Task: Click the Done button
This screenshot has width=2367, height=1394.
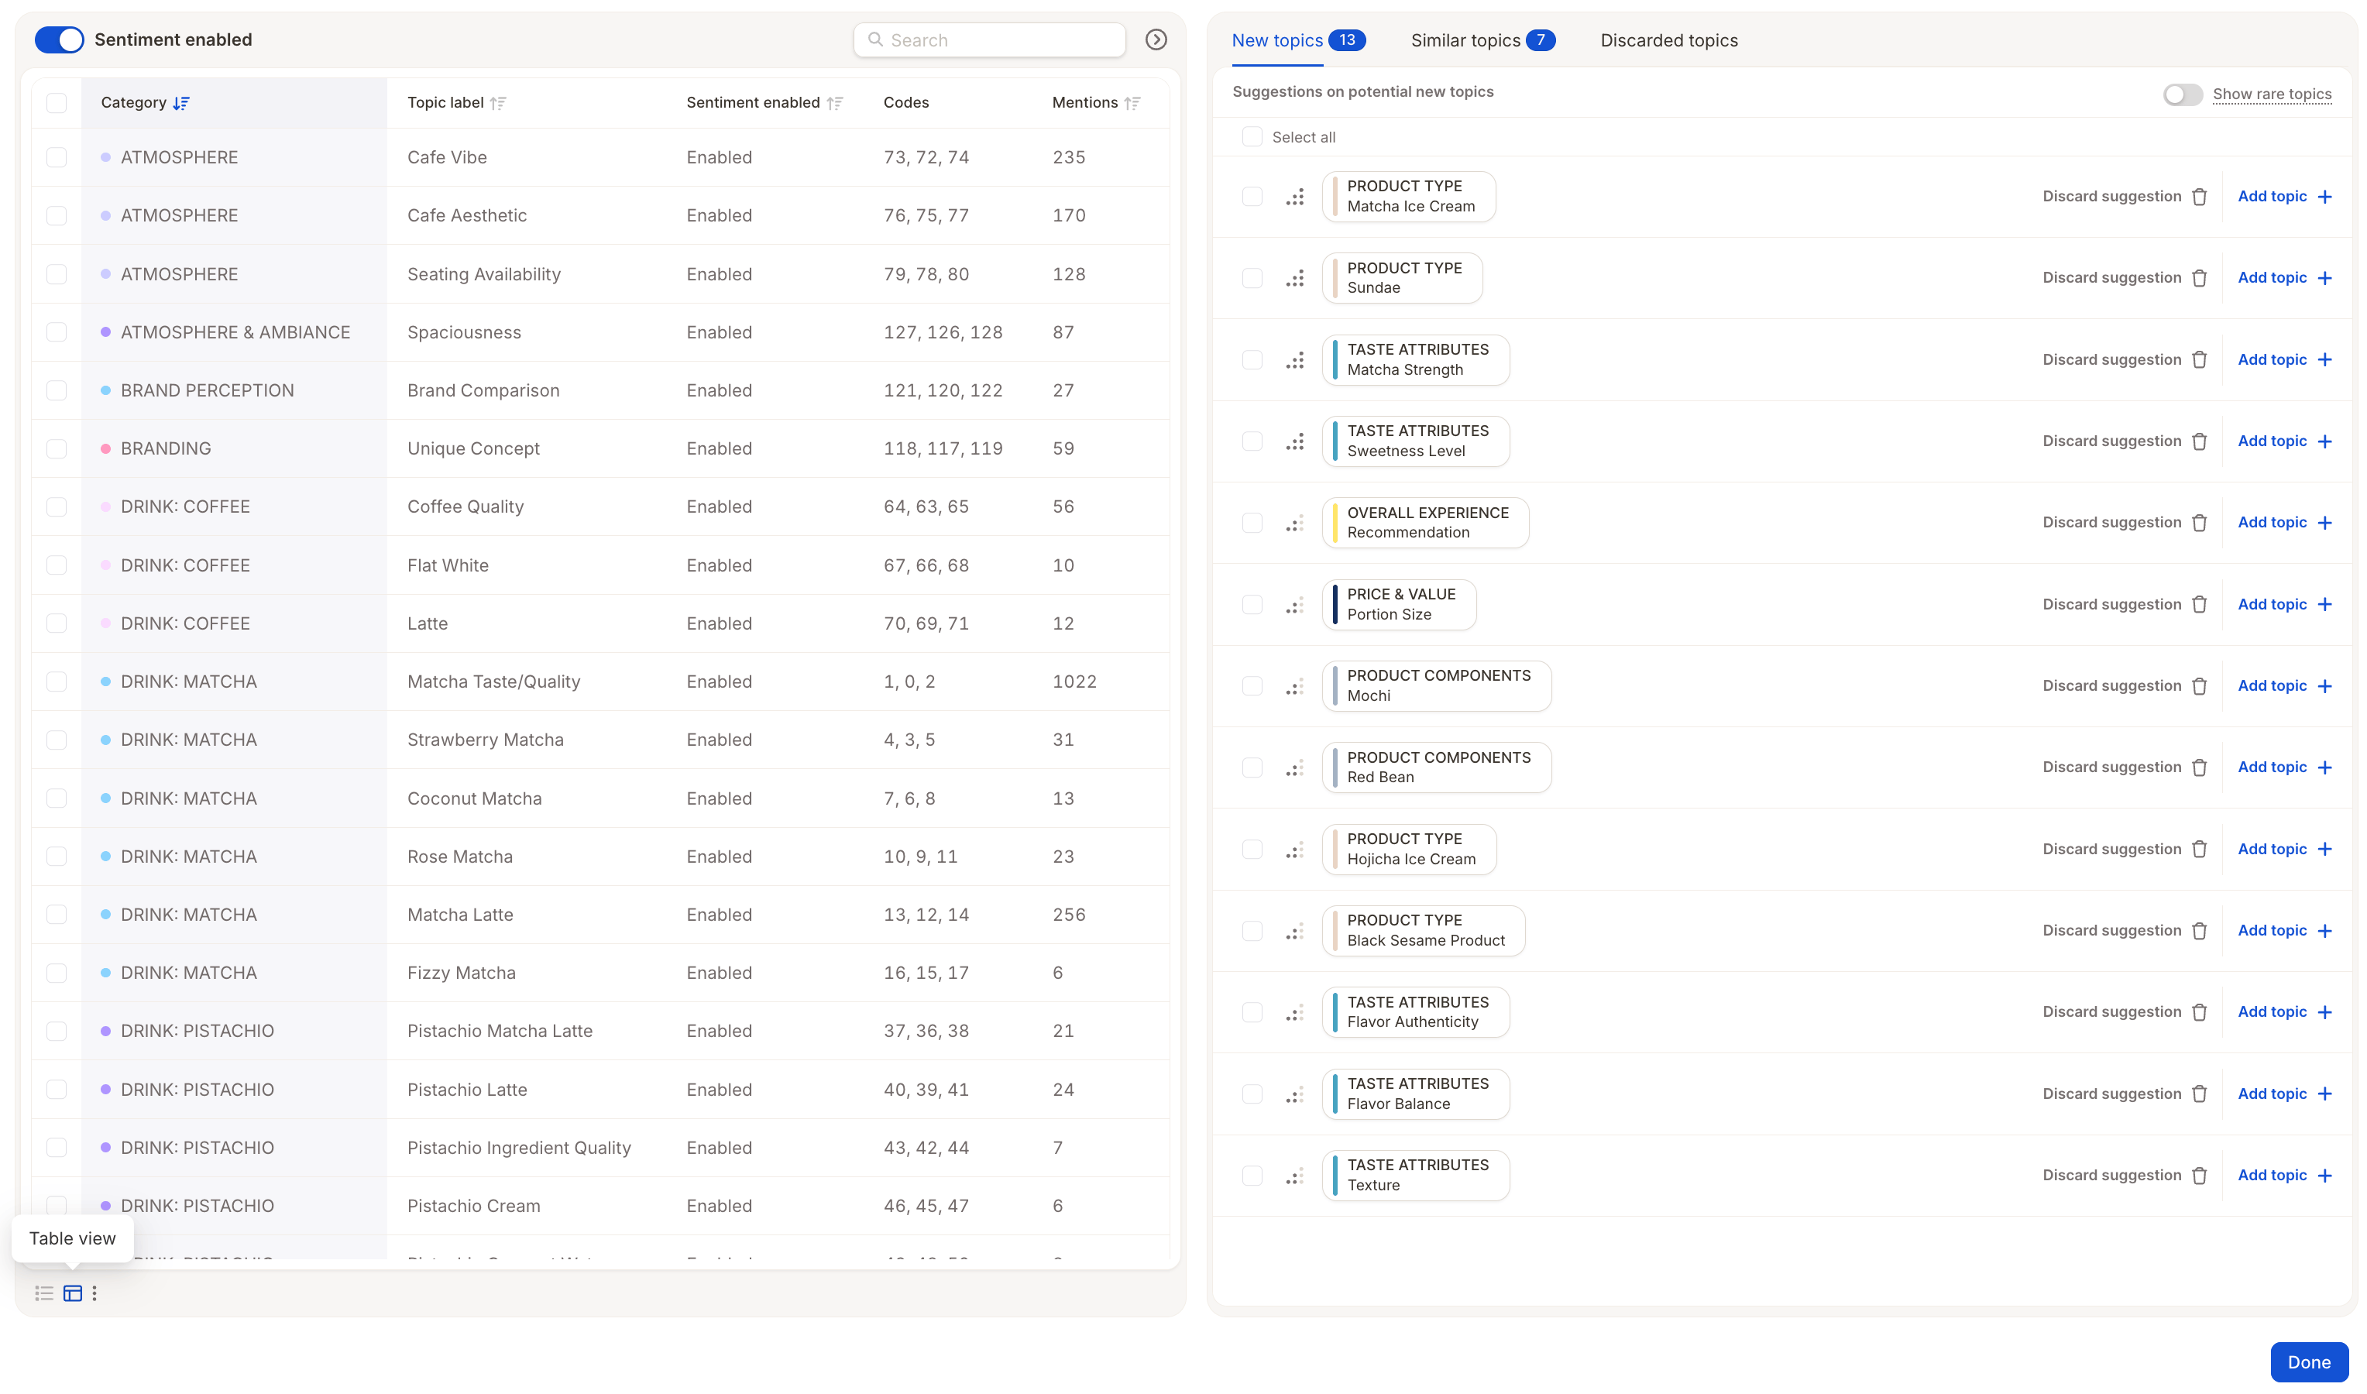Action: pos(2308,1362)
